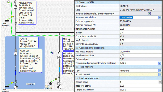Click the Costruttore property label
The width and height of the screenshot is (163, 92).
point(81,6)
